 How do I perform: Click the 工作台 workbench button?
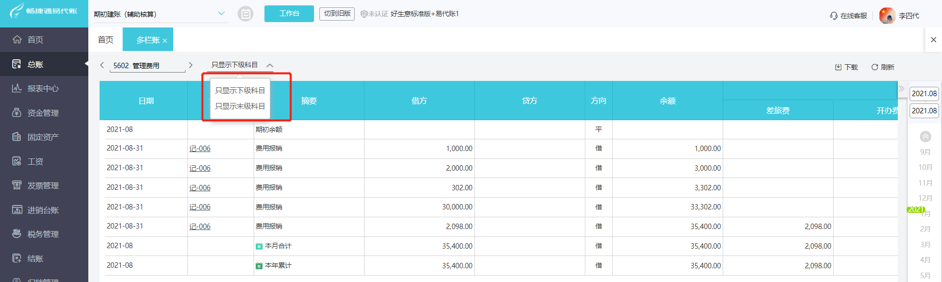(289, 14)
